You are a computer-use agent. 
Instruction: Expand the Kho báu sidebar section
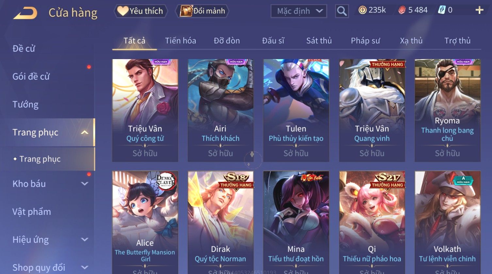point(85,184)
